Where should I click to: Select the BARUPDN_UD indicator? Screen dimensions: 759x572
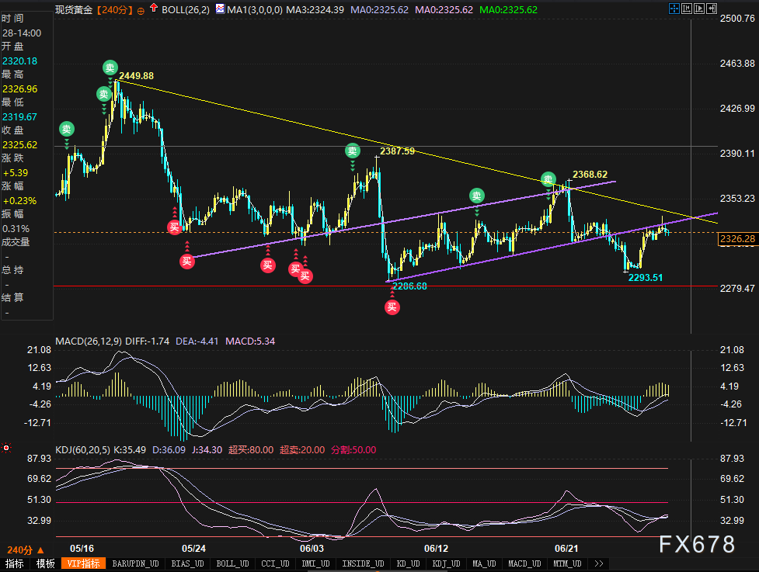tap(135, 563)
